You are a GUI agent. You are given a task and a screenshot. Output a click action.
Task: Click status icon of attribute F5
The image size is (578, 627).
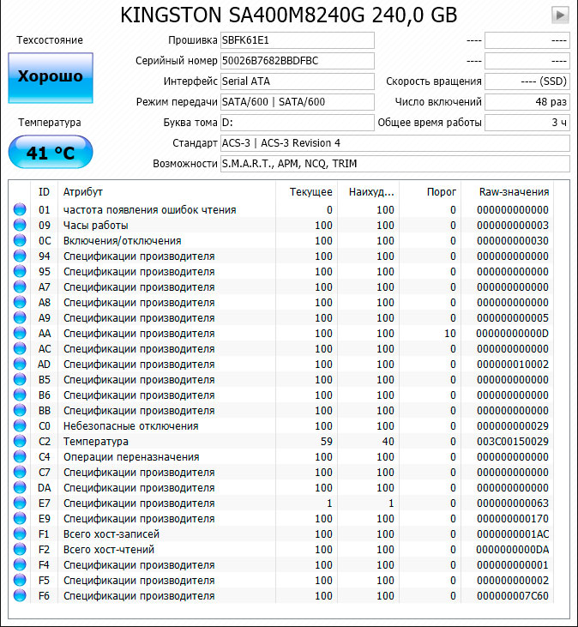coord(20,580)
